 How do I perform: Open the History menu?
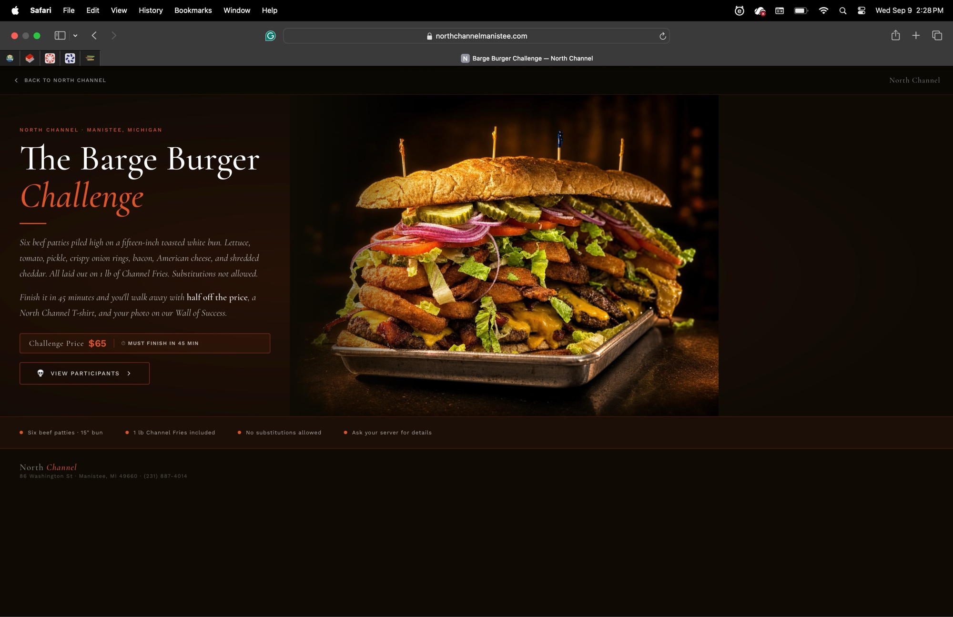(151, 10)
